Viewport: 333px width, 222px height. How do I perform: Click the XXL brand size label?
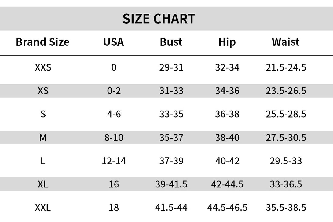pyautogui.click(x=43, y=208)
